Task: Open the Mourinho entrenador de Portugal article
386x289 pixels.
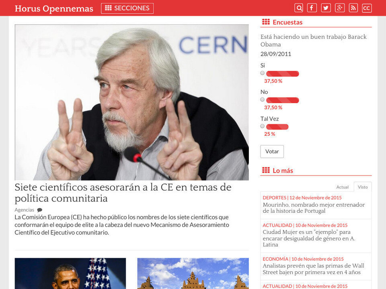Action: [314, 208]
